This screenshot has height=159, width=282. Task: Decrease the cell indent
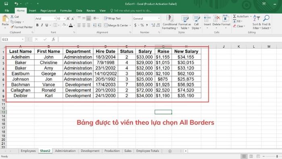click(95, 25)
